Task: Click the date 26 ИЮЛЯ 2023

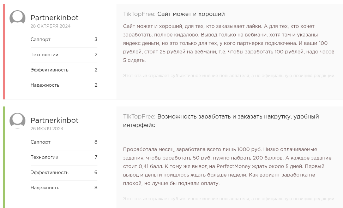Action: pyautogui.click(x=47, y=129)
